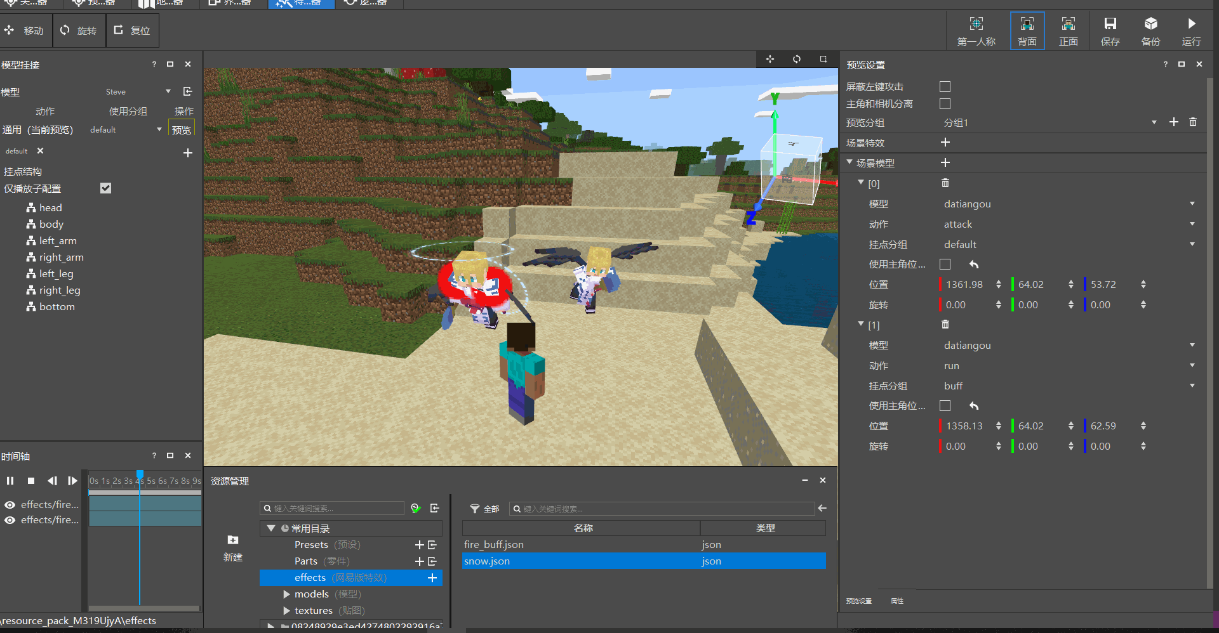Expand the textures folder
Screen dimensions: 1219x633
(x=286, y=611)
